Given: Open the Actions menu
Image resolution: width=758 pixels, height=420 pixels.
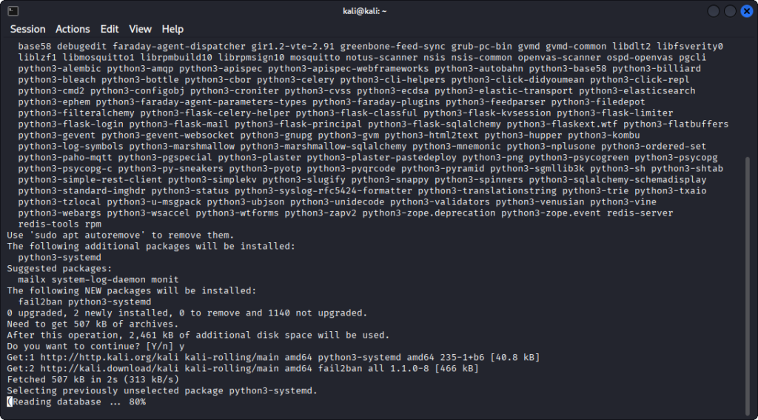Looking at the screenshot, I should pyautogui.click(x=73, y=29).
